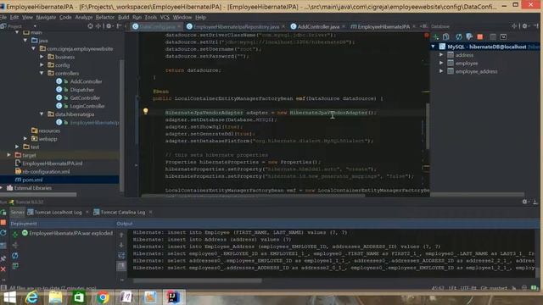The height and width of the screenshot is (305, 543).
Task: Toggle soft-wrap icon beside Output console
Action: (x=121, y=256)
